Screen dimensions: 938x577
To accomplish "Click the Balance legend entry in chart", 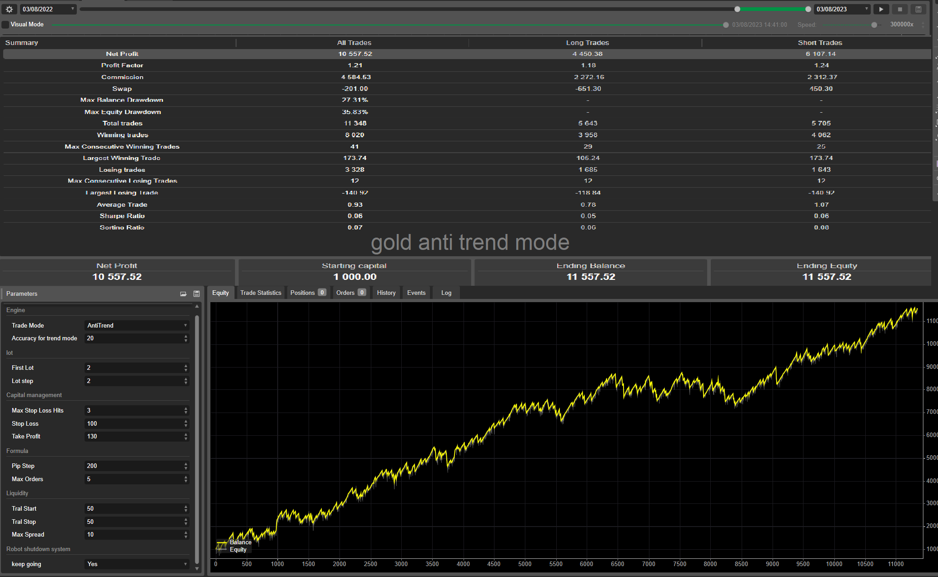I will coord(234,542).
